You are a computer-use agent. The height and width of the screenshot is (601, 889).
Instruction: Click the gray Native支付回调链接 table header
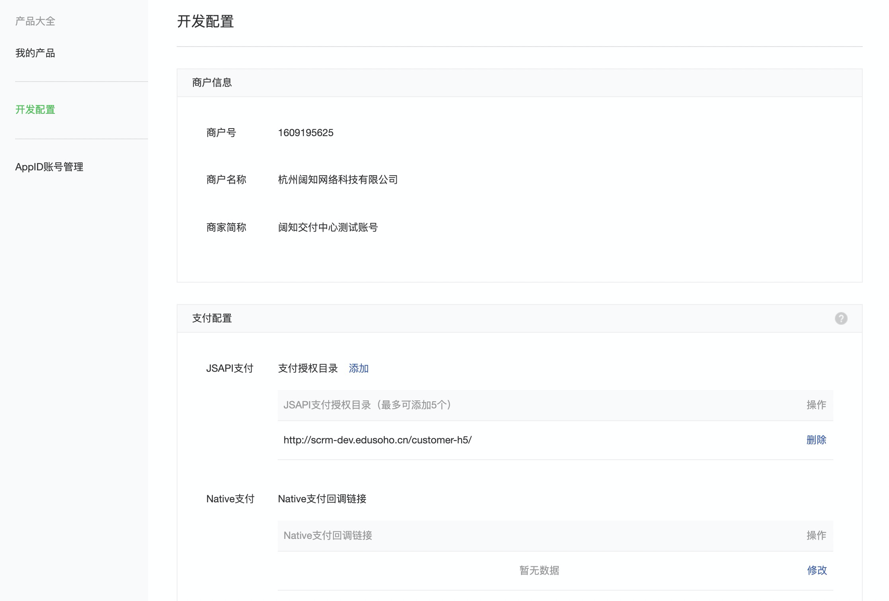click(328, 535)
